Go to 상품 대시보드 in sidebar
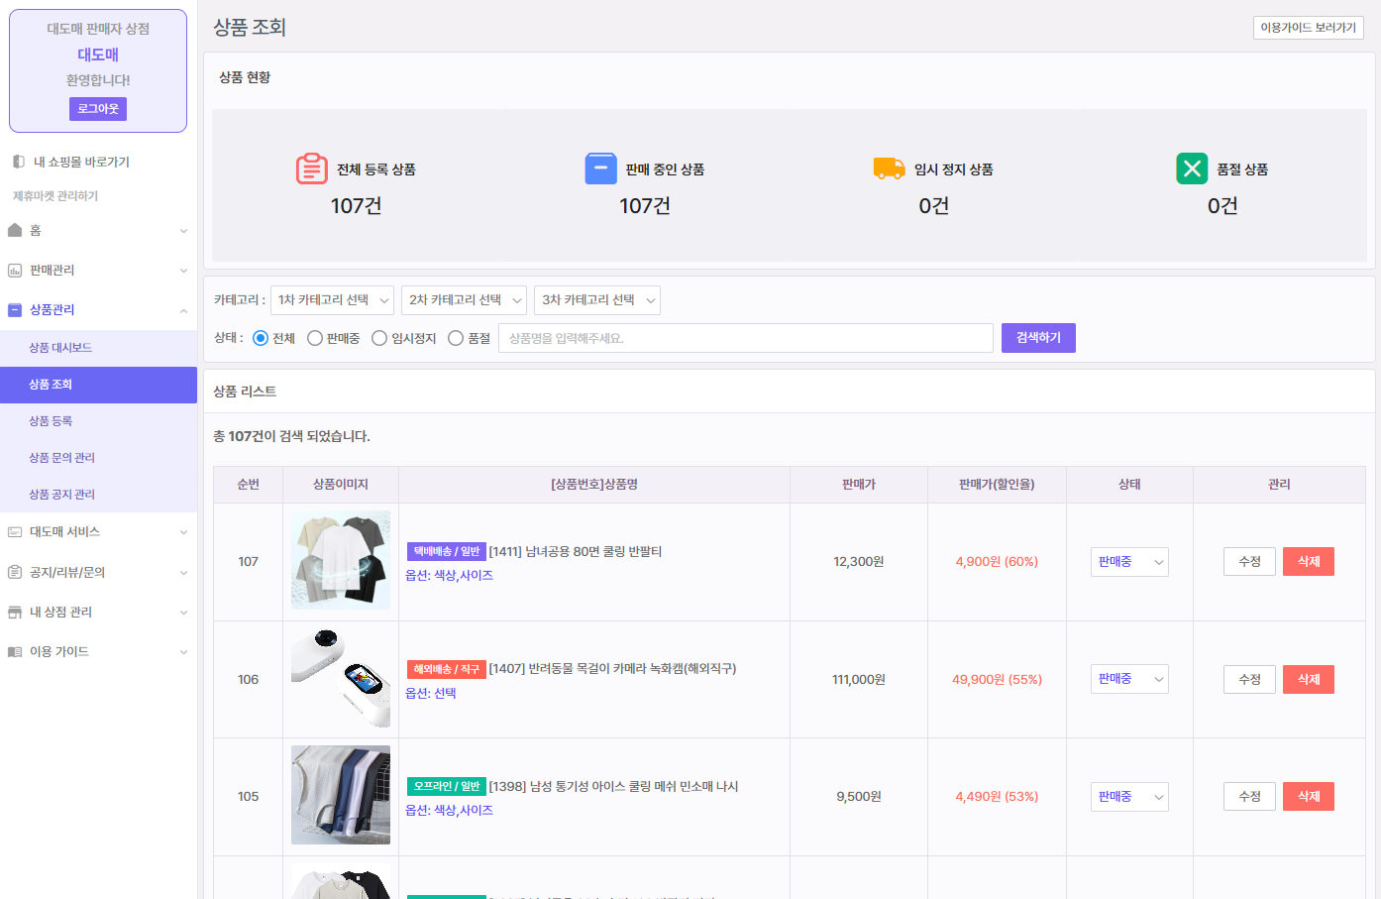The width and height of the screenshot is (1381, 899). (60, 348)
